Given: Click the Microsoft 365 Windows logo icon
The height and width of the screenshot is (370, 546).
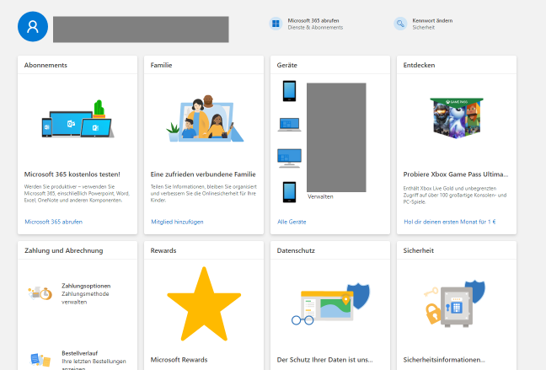Looking at the screenshot, I should pyautogui.click(x=276, y=24).
